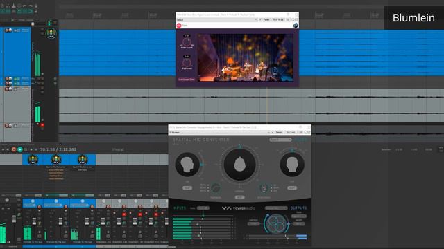
Task: Click the Blumlein caption label
Action: coord(413,18)
